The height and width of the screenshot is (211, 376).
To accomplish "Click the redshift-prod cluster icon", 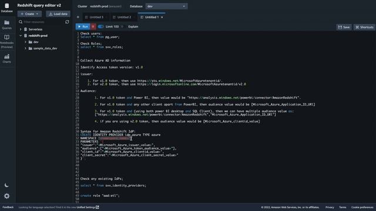I will pos(26,36).
